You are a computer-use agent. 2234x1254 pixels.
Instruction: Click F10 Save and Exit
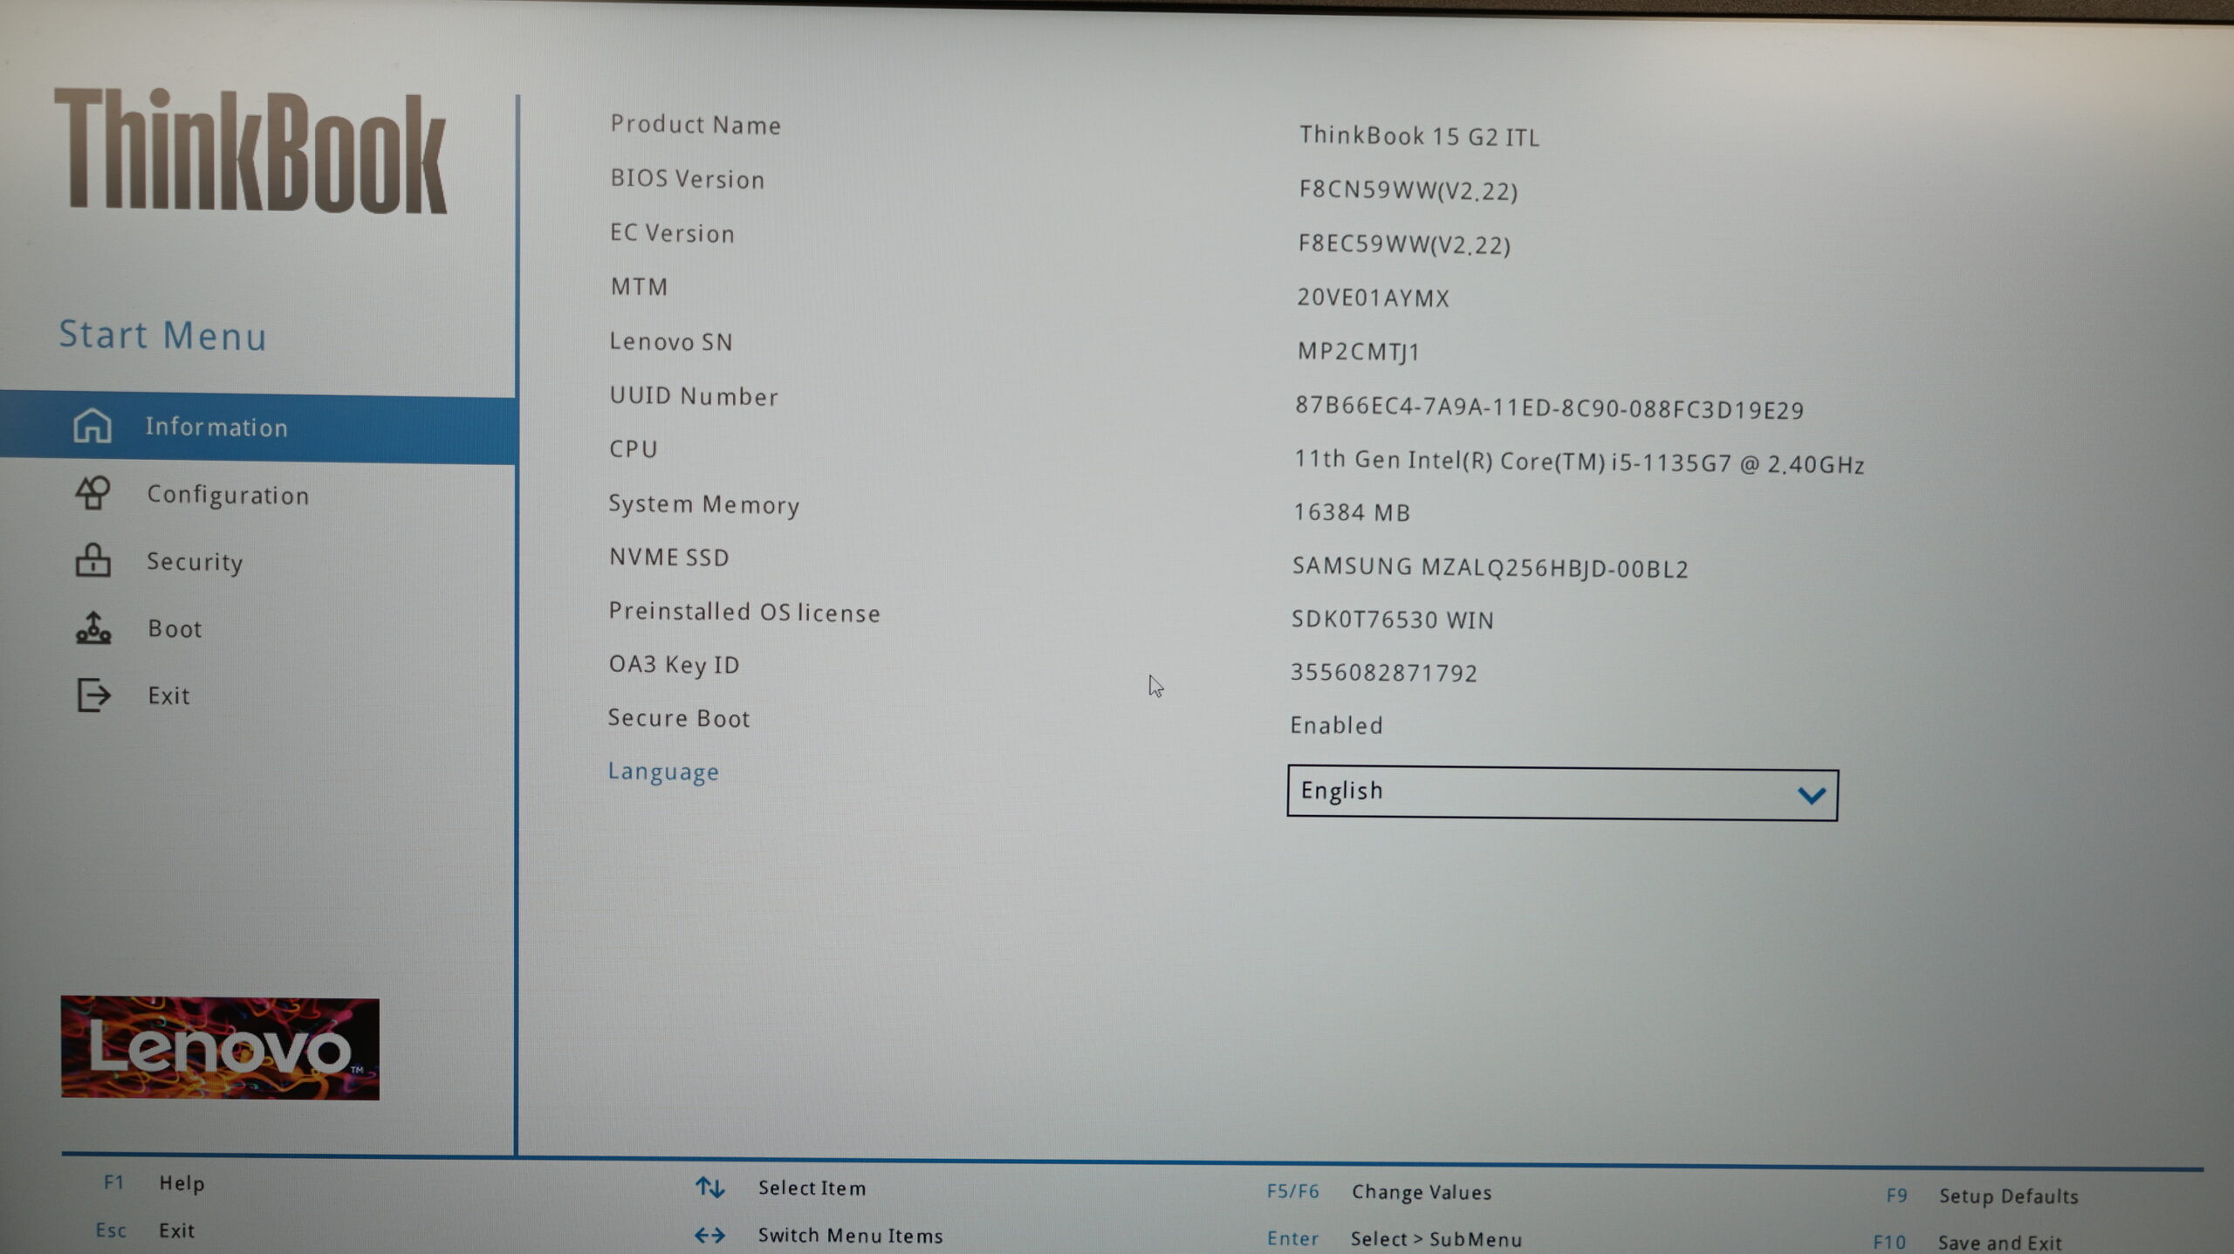pos(1998,1242)
